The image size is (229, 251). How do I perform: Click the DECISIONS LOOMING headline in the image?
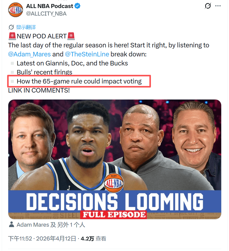coord(114,201)
